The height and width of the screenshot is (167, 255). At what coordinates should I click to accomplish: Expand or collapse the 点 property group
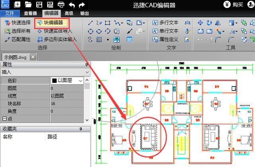4,119
